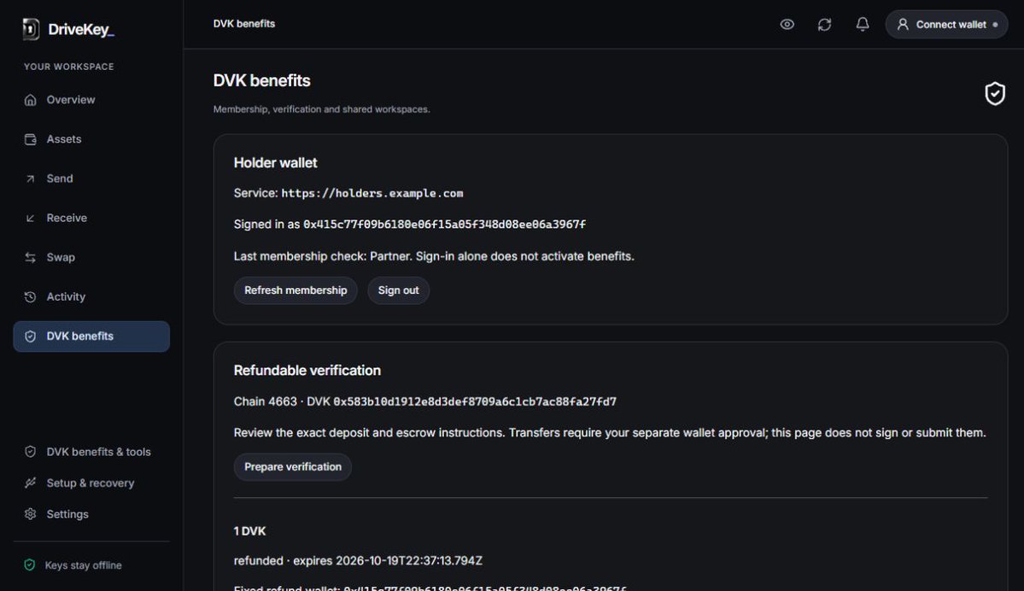Image resolution: width=1024 pixels, height=591 pixels.
Task: Click the DVK contract address 0x583b10…27fd7
Action: [x=475, y=401]
